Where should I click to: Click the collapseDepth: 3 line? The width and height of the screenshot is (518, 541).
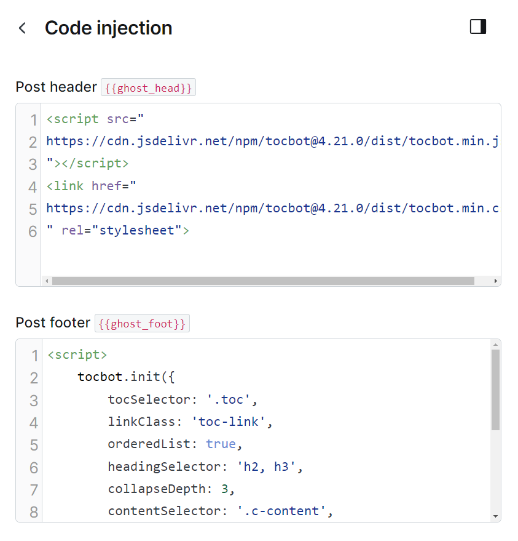point(171,489)
